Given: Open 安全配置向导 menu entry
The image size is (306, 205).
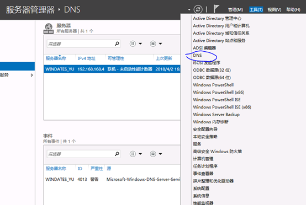Looking at the screenshot, I should coord(205,130).
